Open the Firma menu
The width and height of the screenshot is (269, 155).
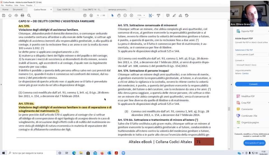click(22, 5)
